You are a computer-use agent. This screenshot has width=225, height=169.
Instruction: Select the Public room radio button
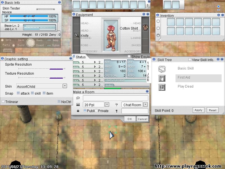coord(85,110)
